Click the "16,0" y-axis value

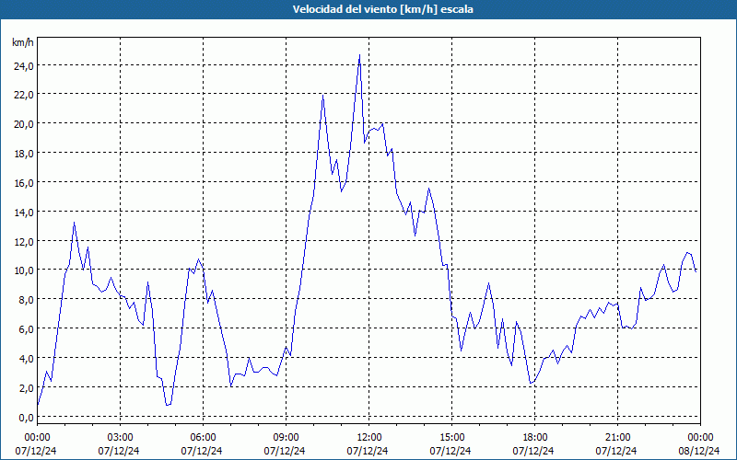click(x=24, y=183)
